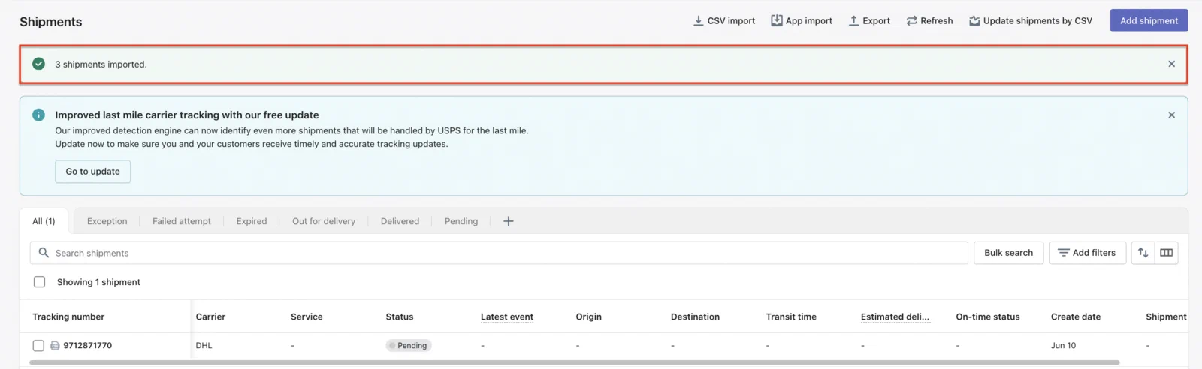Click tracking number 9712871770

87,346
